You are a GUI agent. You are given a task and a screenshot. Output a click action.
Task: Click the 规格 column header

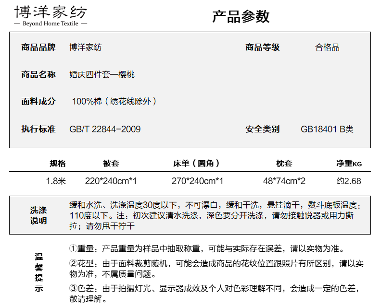[x=58, y=164]
